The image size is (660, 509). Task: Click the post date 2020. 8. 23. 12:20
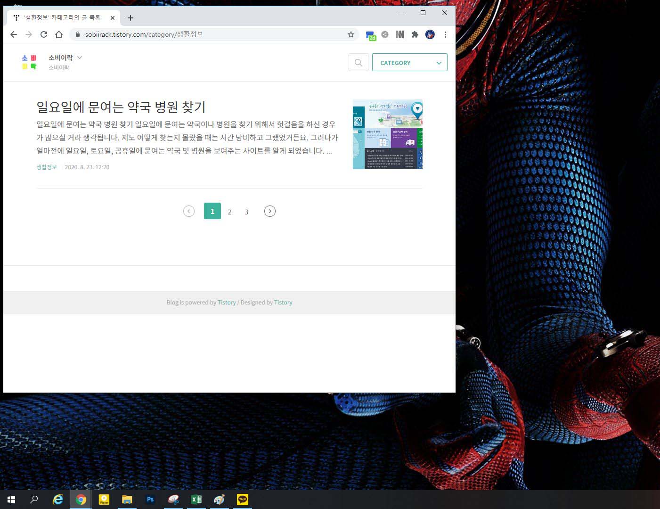(x=87, y=167)
